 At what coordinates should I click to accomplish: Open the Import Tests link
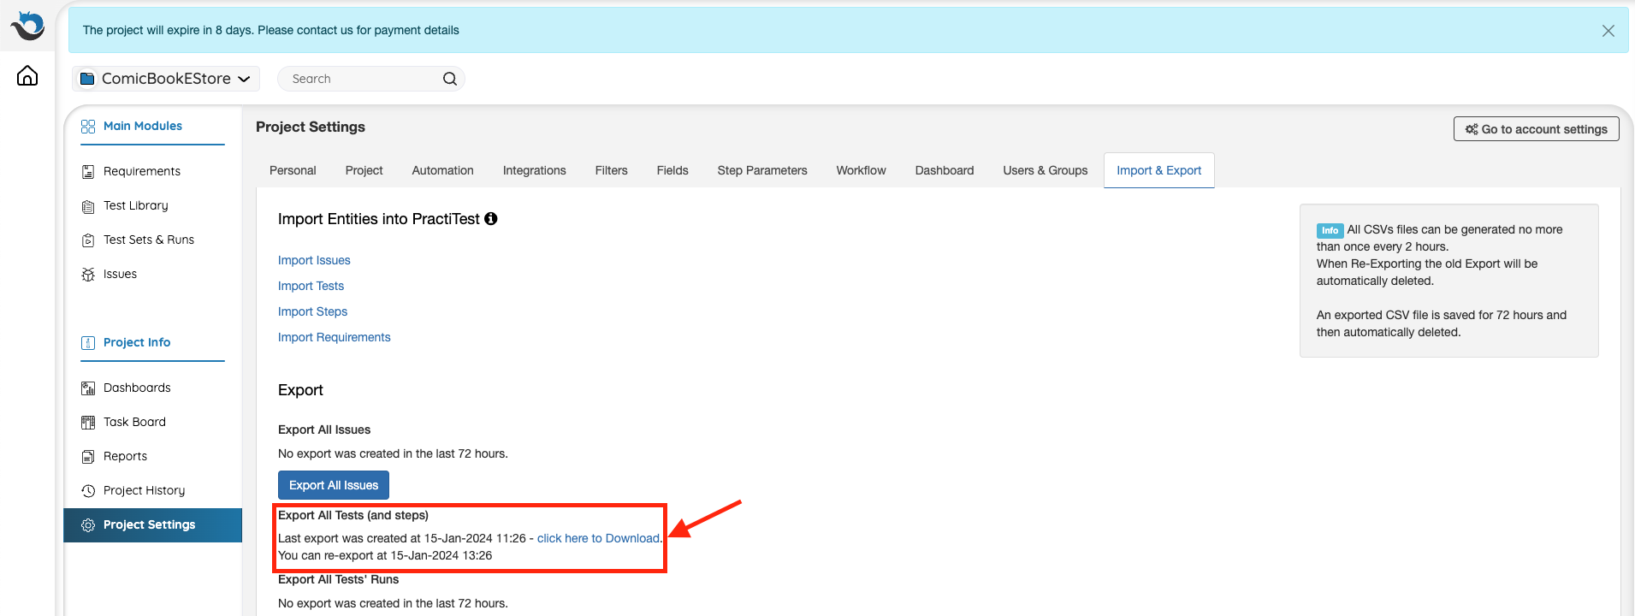311,286
